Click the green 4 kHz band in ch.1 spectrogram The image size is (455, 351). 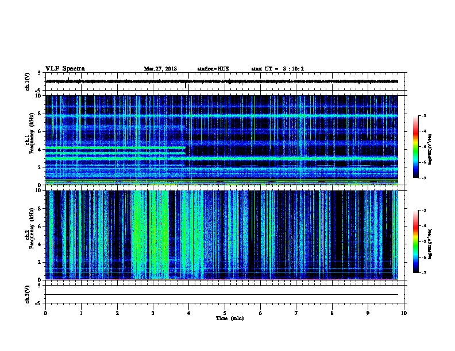point(115,148)
